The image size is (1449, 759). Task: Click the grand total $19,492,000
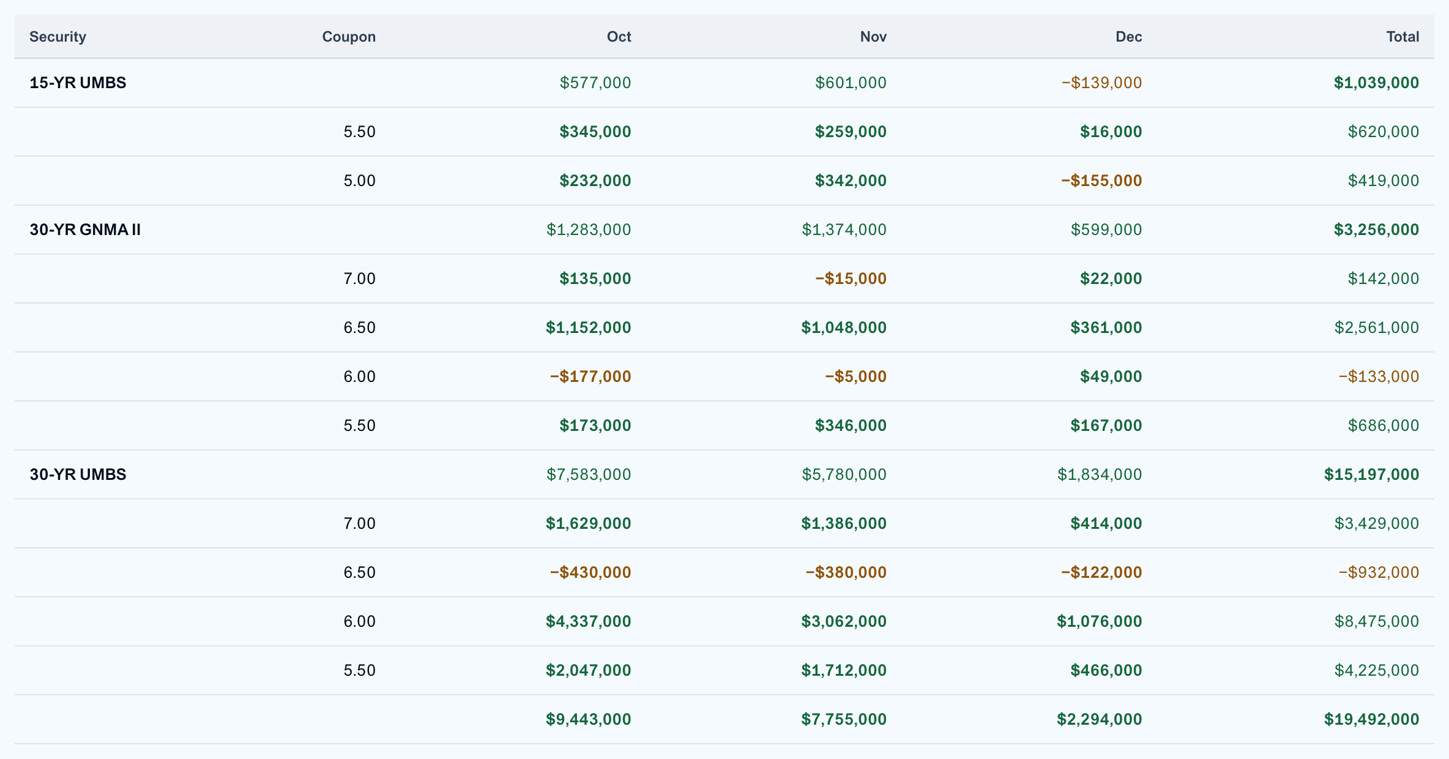(x=1371, y=719)
